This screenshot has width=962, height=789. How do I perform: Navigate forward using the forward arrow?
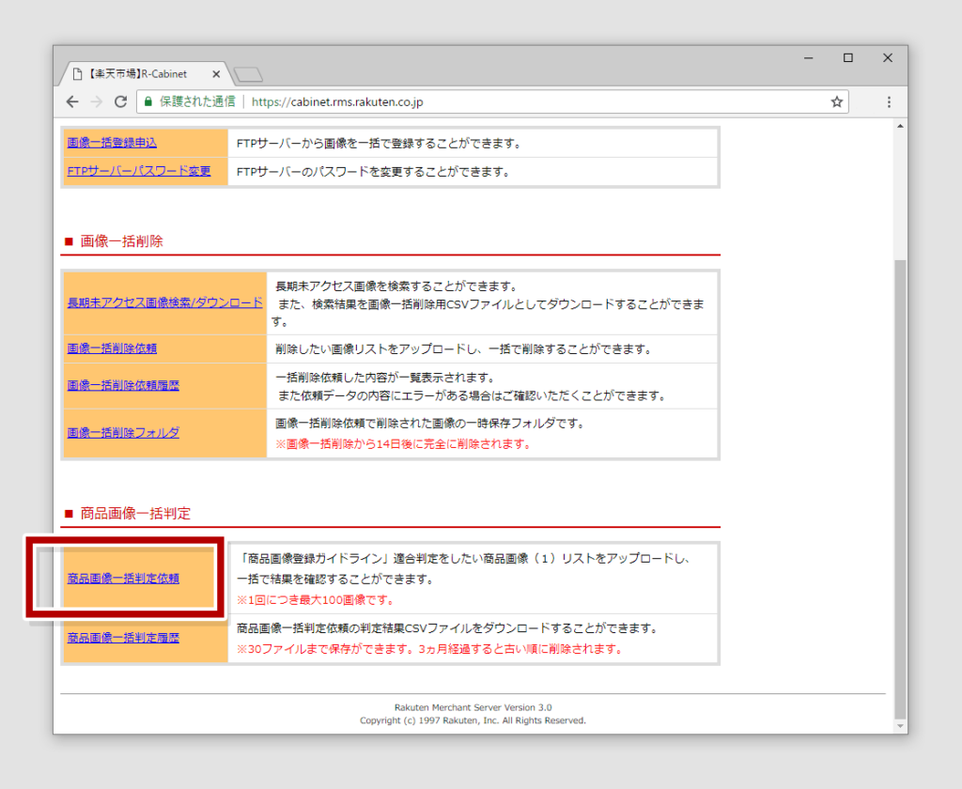point(97,101)
